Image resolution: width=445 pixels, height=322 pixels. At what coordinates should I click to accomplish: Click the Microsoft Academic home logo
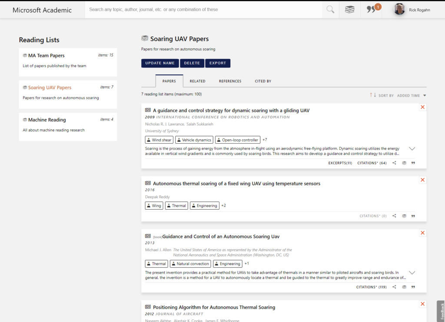pos(42,10)
